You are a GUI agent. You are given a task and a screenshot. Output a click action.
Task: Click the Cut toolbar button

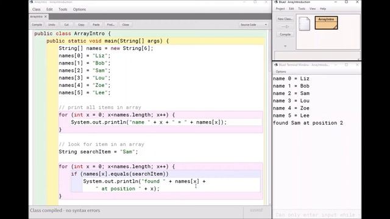click(66, 25)
